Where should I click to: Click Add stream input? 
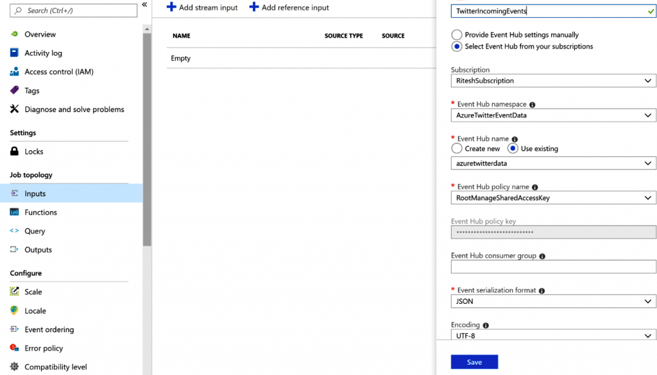click(202, 8)
